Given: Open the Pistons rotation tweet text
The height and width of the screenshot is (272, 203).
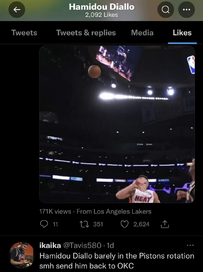Looking at the screenshot, I should pos(117,261).
